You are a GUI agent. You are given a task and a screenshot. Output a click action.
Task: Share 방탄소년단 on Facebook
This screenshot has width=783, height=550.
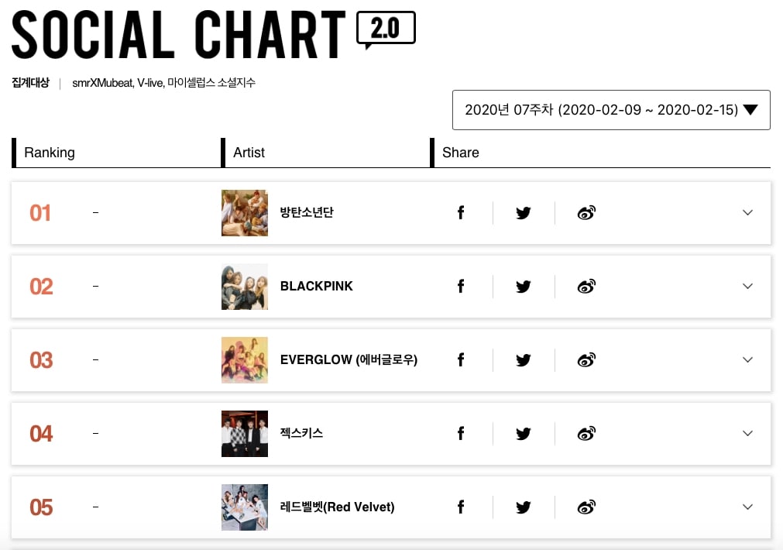click(x=461, y=213)
